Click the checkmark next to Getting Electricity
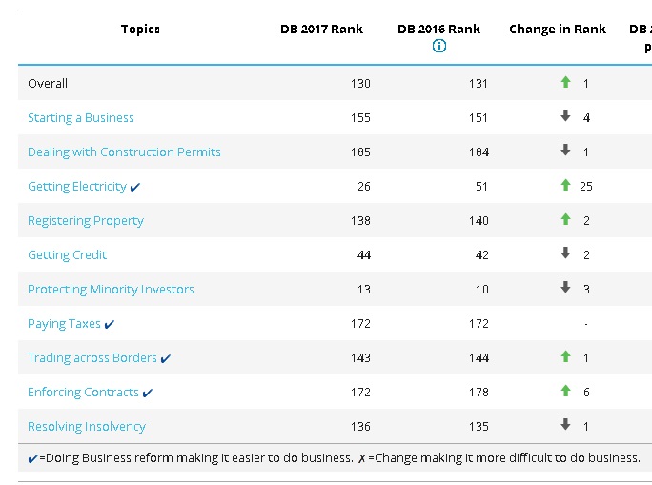Image resolution: width=652 pixels, height=485 pixels. coord(135,188)
